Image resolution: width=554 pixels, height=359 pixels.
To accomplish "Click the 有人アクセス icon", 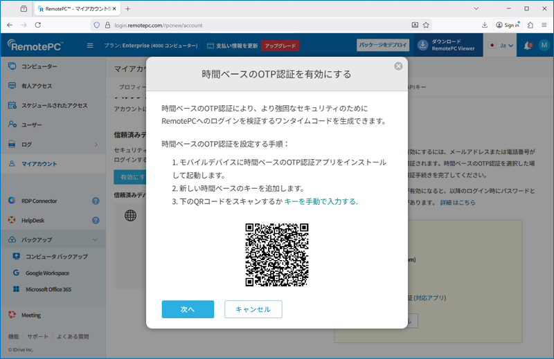I will pyautogui.click(x=12, y=86).
